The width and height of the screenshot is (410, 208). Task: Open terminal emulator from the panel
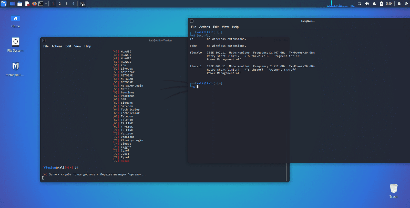41,4
